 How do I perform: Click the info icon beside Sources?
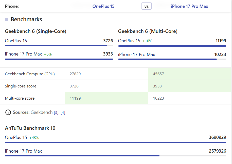click(8, 112)
